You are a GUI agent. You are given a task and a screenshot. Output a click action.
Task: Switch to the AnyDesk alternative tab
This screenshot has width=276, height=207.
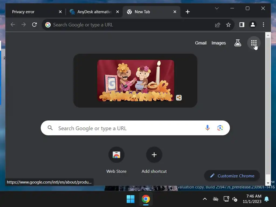pyautogui.click(x=95, y=12)
